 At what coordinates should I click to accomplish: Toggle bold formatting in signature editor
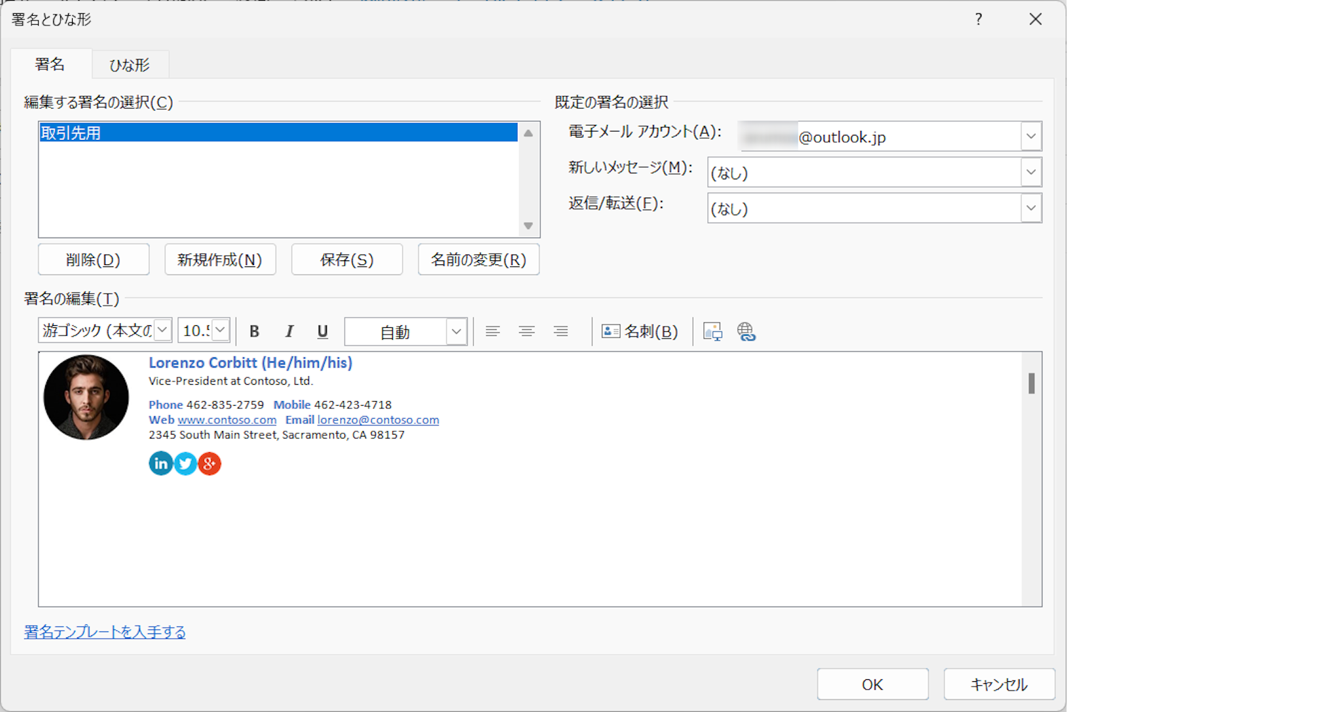coord(255,332)
